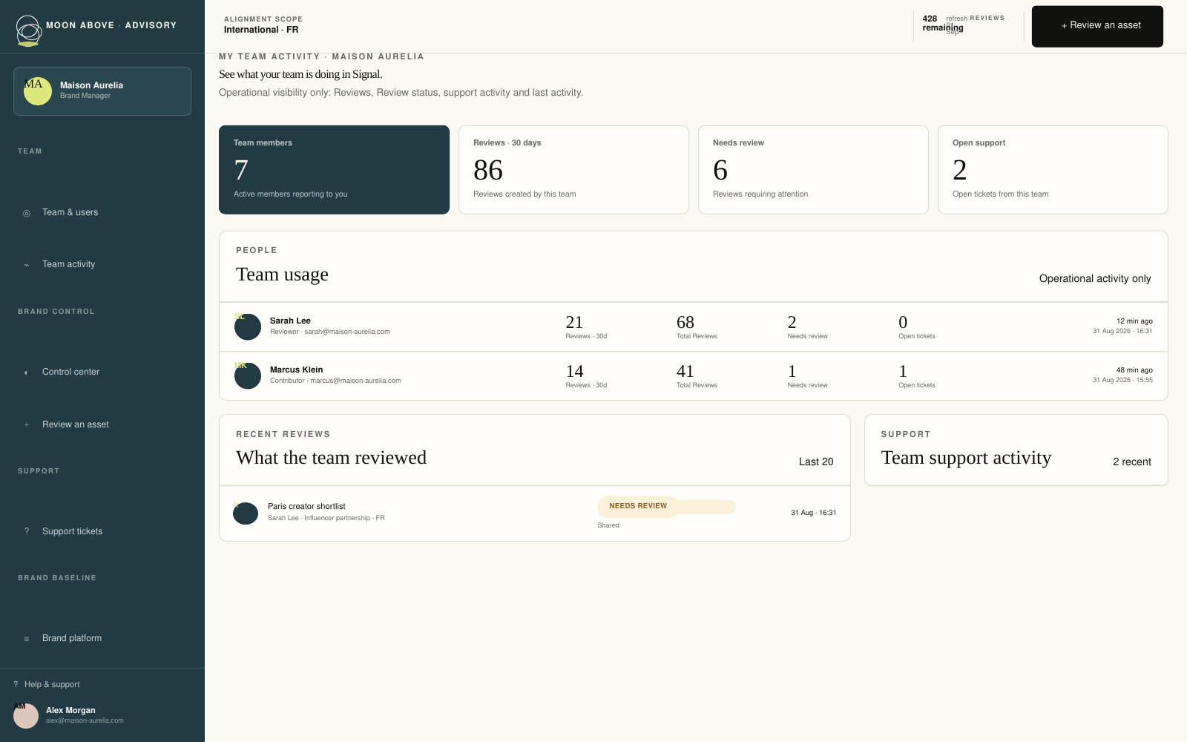Click the 2 recent label in Support panel
This screenshot has height=742, width=1187.
click(1132, 462)
